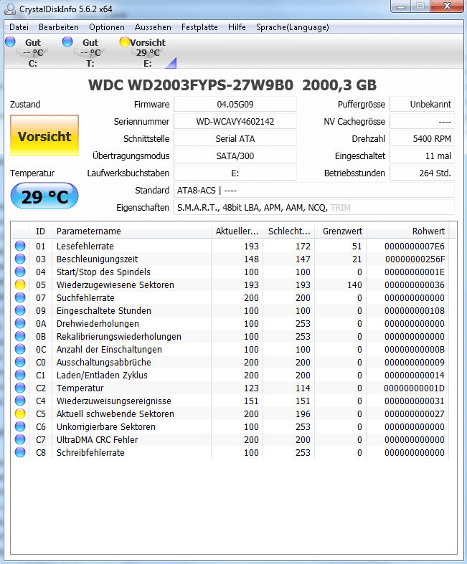This screenshot has width=467, height=564.
Task: Click the Schnittstelle field Serial ATA
Action: point(235,139)
